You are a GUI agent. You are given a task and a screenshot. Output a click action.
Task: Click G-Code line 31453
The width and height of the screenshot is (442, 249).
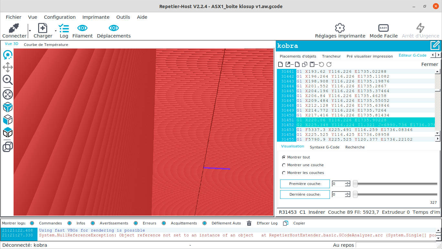pos(356,130)
